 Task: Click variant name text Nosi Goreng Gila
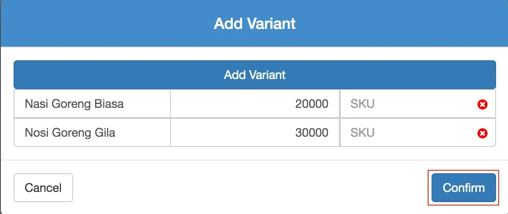pyautogui.click(x=70, y=133)
